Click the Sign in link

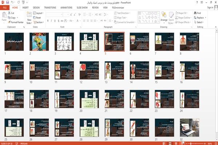(210, 8)
